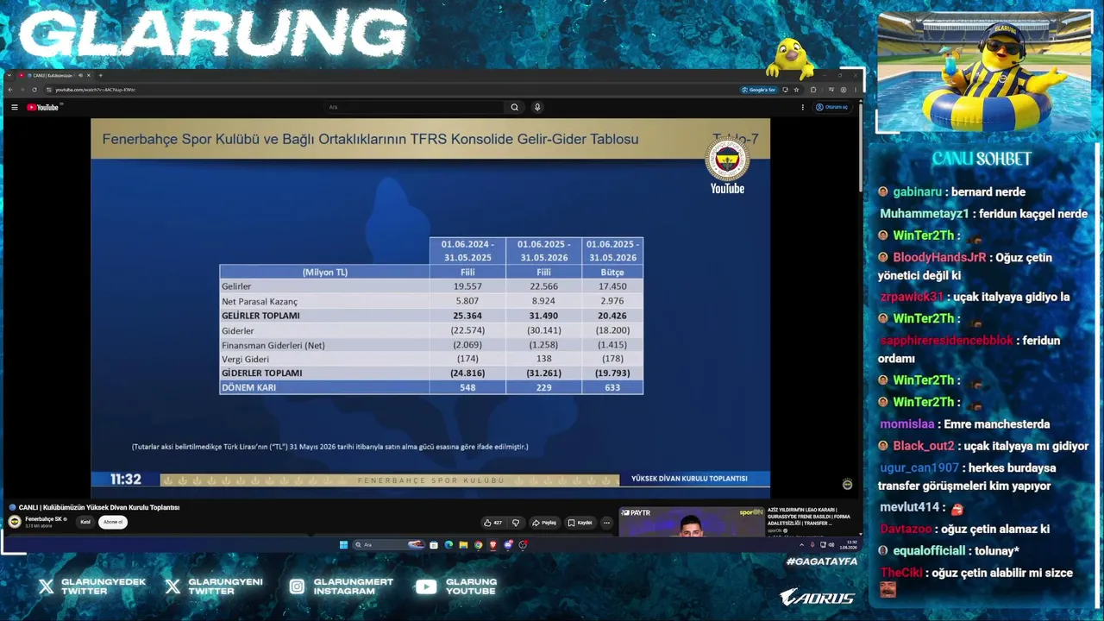1104x621 pixels.
Task: Open more actions ellipsis under the video
Action: tap(606, 523)
